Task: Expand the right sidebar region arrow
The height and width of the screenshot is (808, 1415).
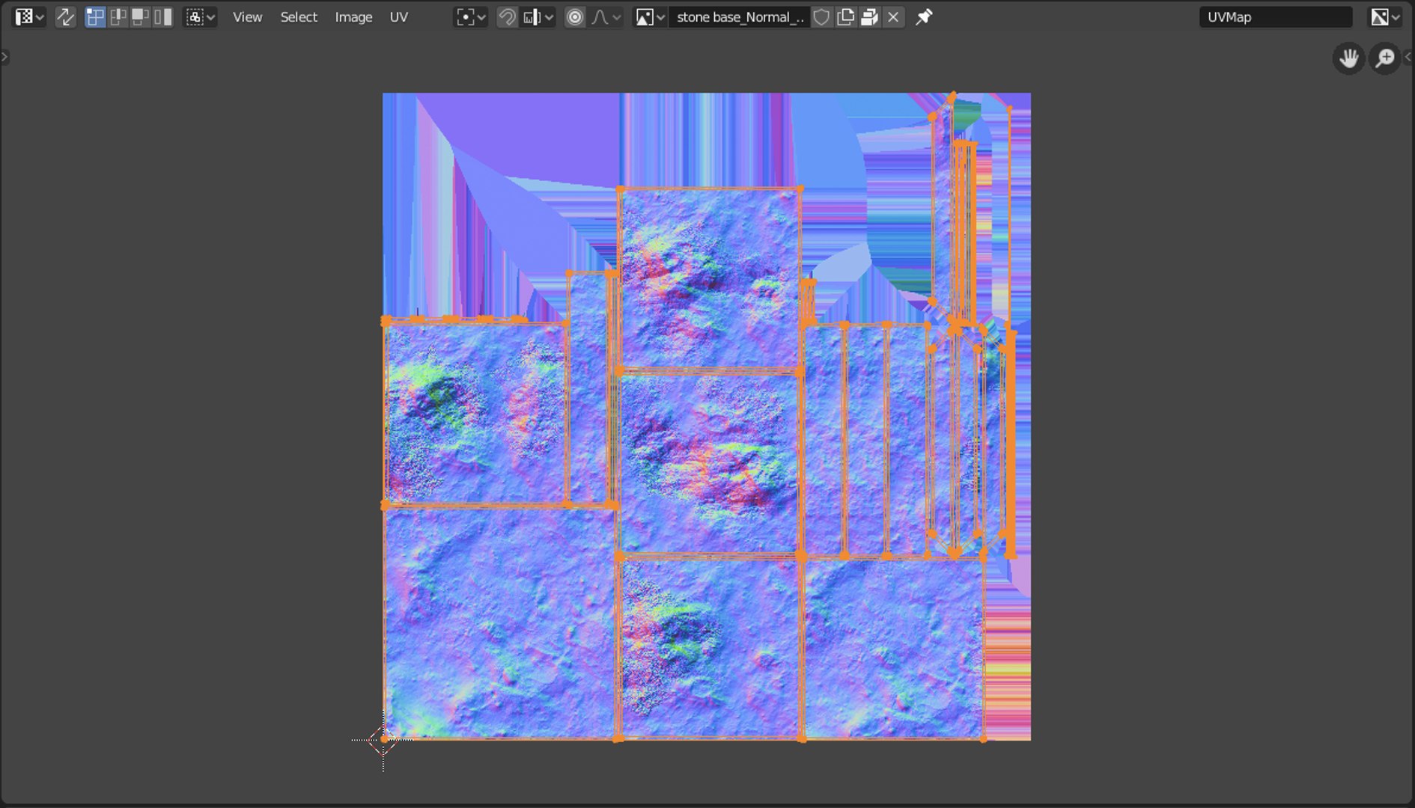Action: pos(1409,56)
